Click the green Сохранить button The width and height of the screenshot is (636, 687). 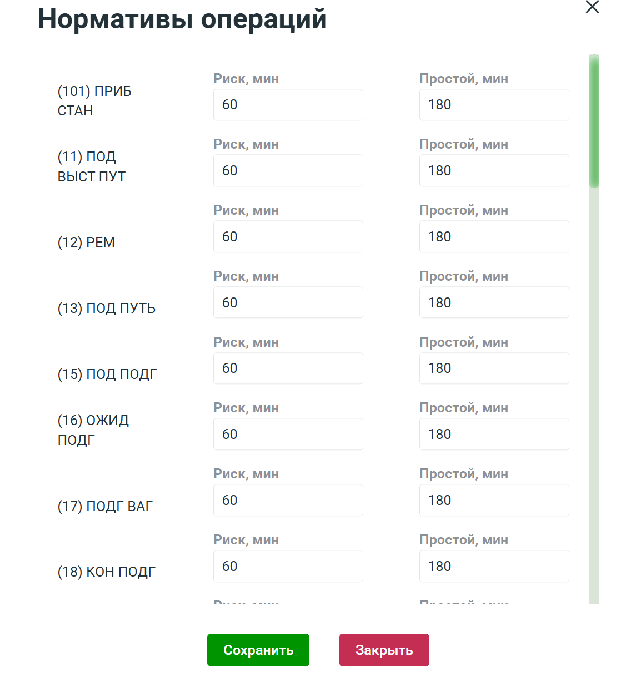pyautogui.click(x=258, y=650)
